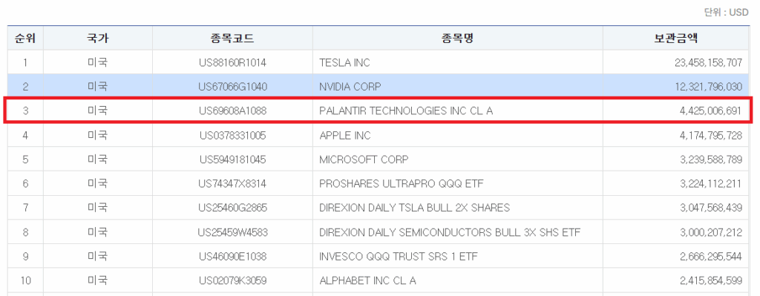
Task: Select PALANTIR TECHNOLOGIES INC CL A
Action: click(406, 111)
